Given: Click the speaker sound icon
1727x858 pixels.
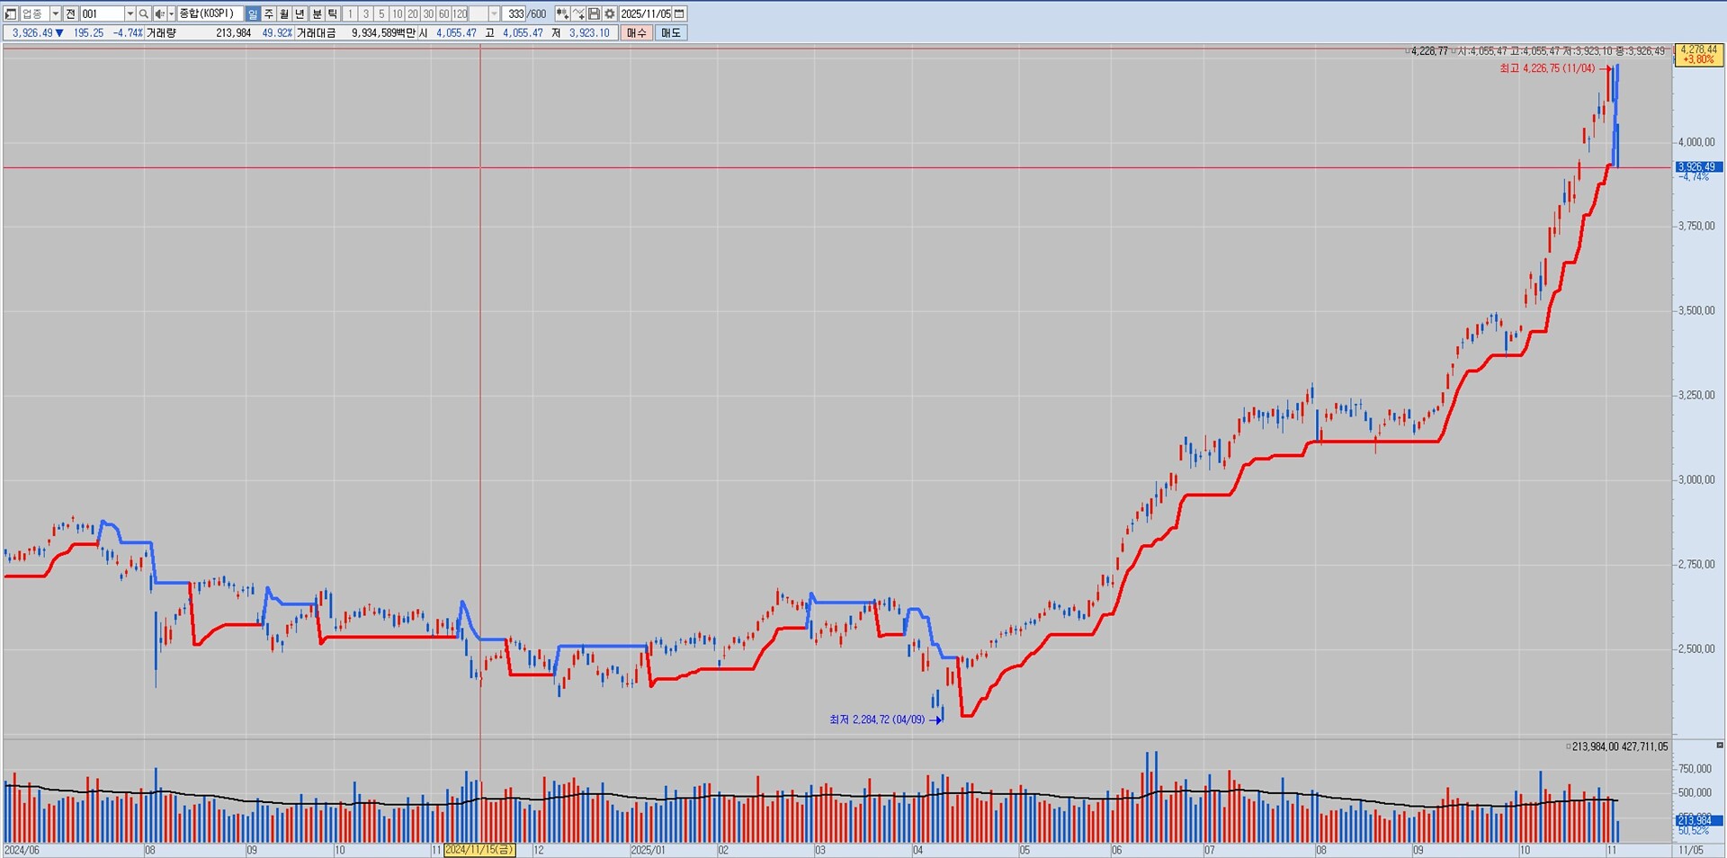Looking at the screenshot, I should click(x=160, y=13).
